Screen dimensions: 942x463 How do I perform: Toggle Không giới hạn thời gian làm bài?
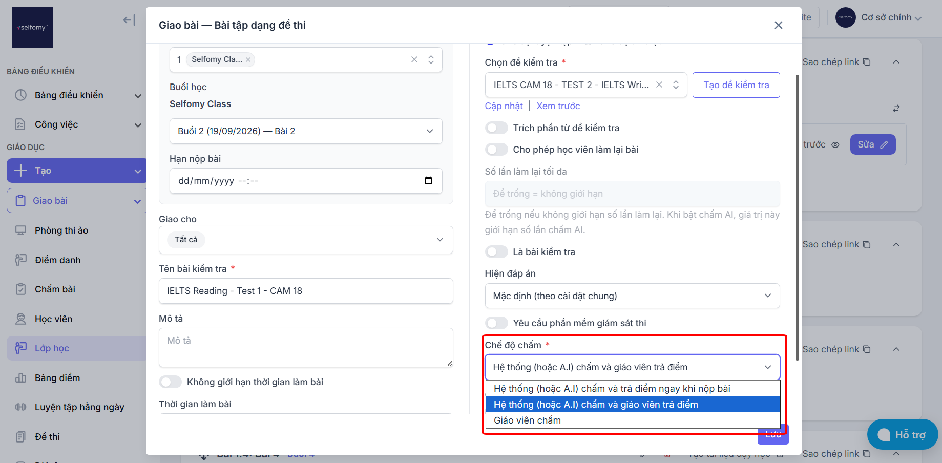click(171, 382)
